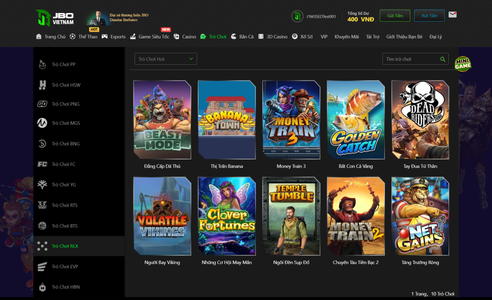The width and height of the screenshot is (492, 300).
Task: Open the Clover Fortunes game thumbnail
Action: coord(227,216)
